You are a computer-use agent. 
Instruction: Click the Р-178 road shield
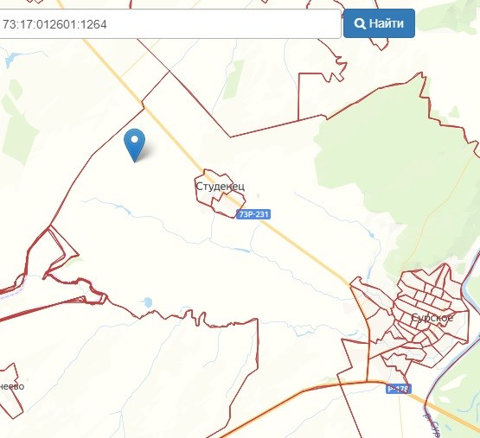(398, 389)
